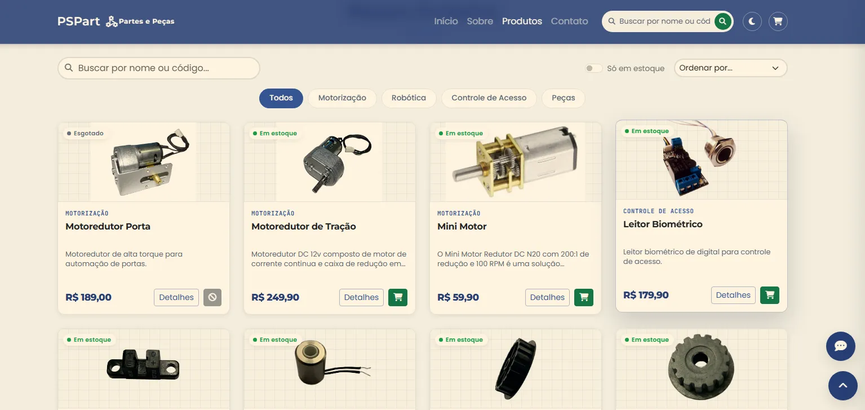Toggle the Só em estoque switch
This screenshot has width=865, height=410.
[x=594, y=68]
